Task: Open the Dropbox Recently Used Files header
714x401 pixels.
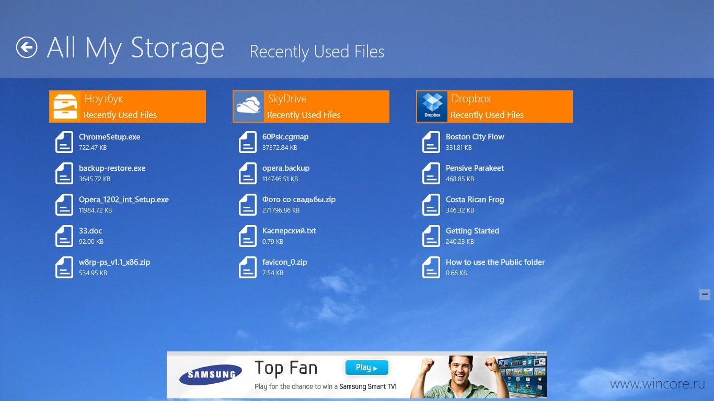Action: (x=494, y=107)
